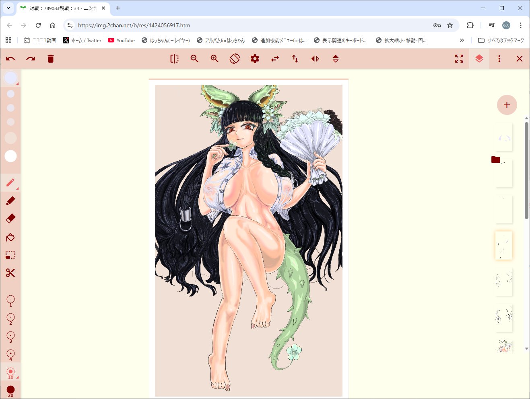The width and height of the screenshot is (530, 399).
Task: Toggle fullscreen view mode
Action: pos(459,59)
